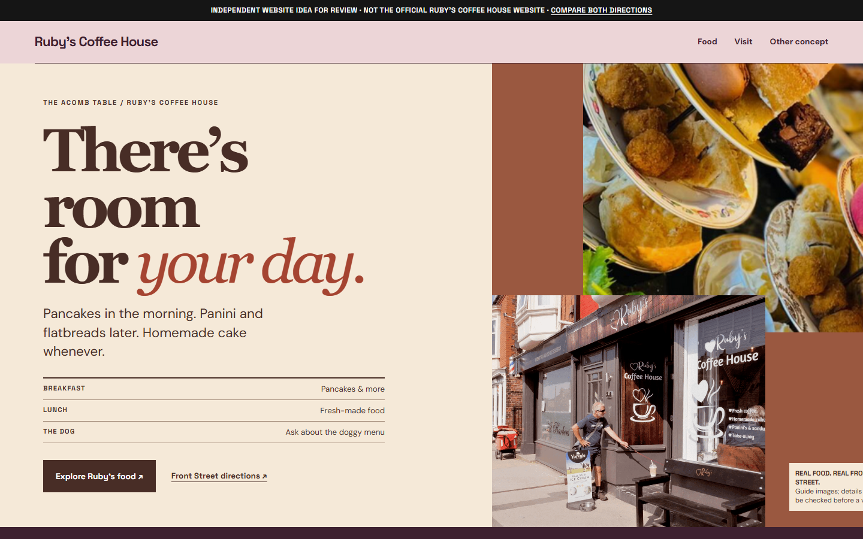Click the arrow icon beside Front Street directions
863x539 pixels.
(264, 477)
